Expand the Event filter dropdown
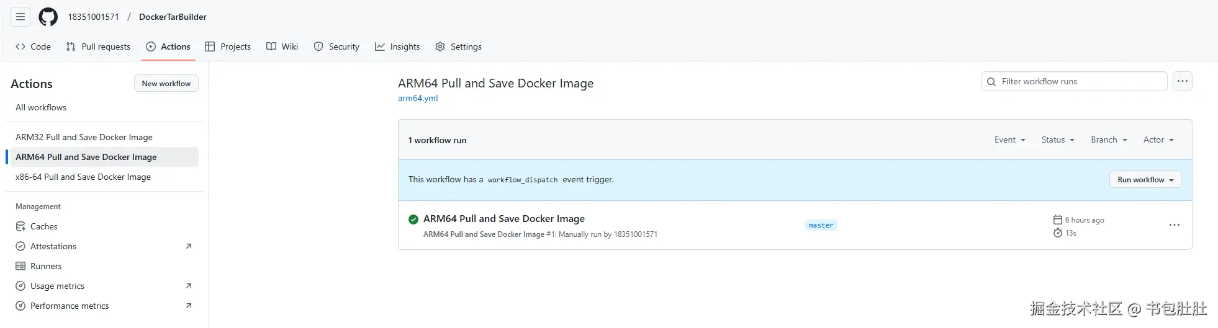The width and height of the screenshot is (1218, 328). [x=1009, y=140]
